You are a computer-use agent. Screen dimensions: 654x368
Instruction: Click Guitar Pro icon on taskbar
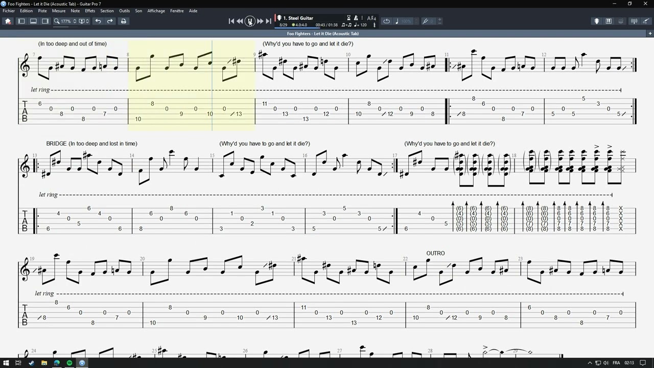[82, 363]
